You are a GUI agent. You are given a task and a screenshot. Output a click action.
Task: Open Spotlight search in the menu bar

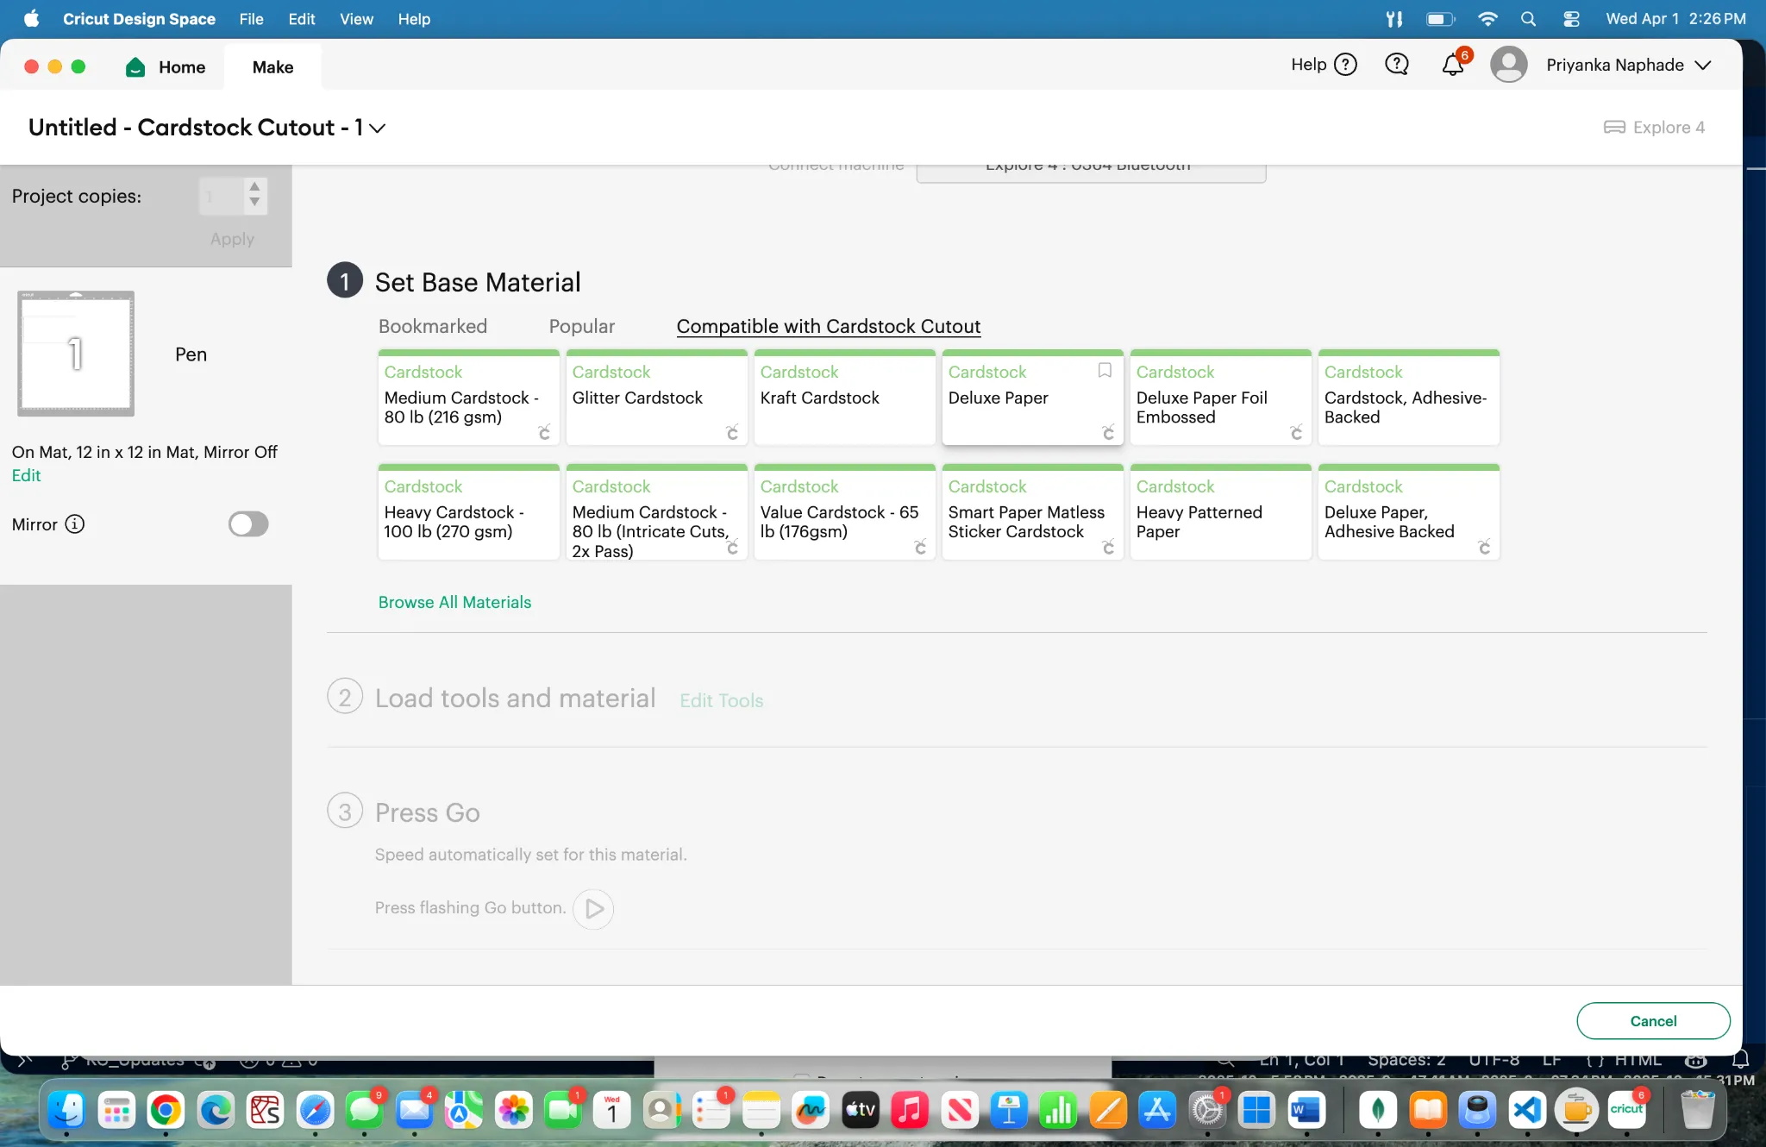point(1529,19)
